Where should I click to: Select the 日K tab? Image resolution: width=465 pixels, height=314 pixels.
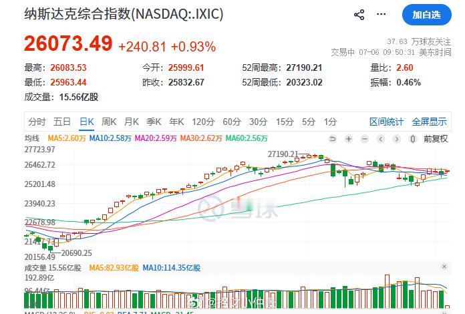click(x=87, y=122)
